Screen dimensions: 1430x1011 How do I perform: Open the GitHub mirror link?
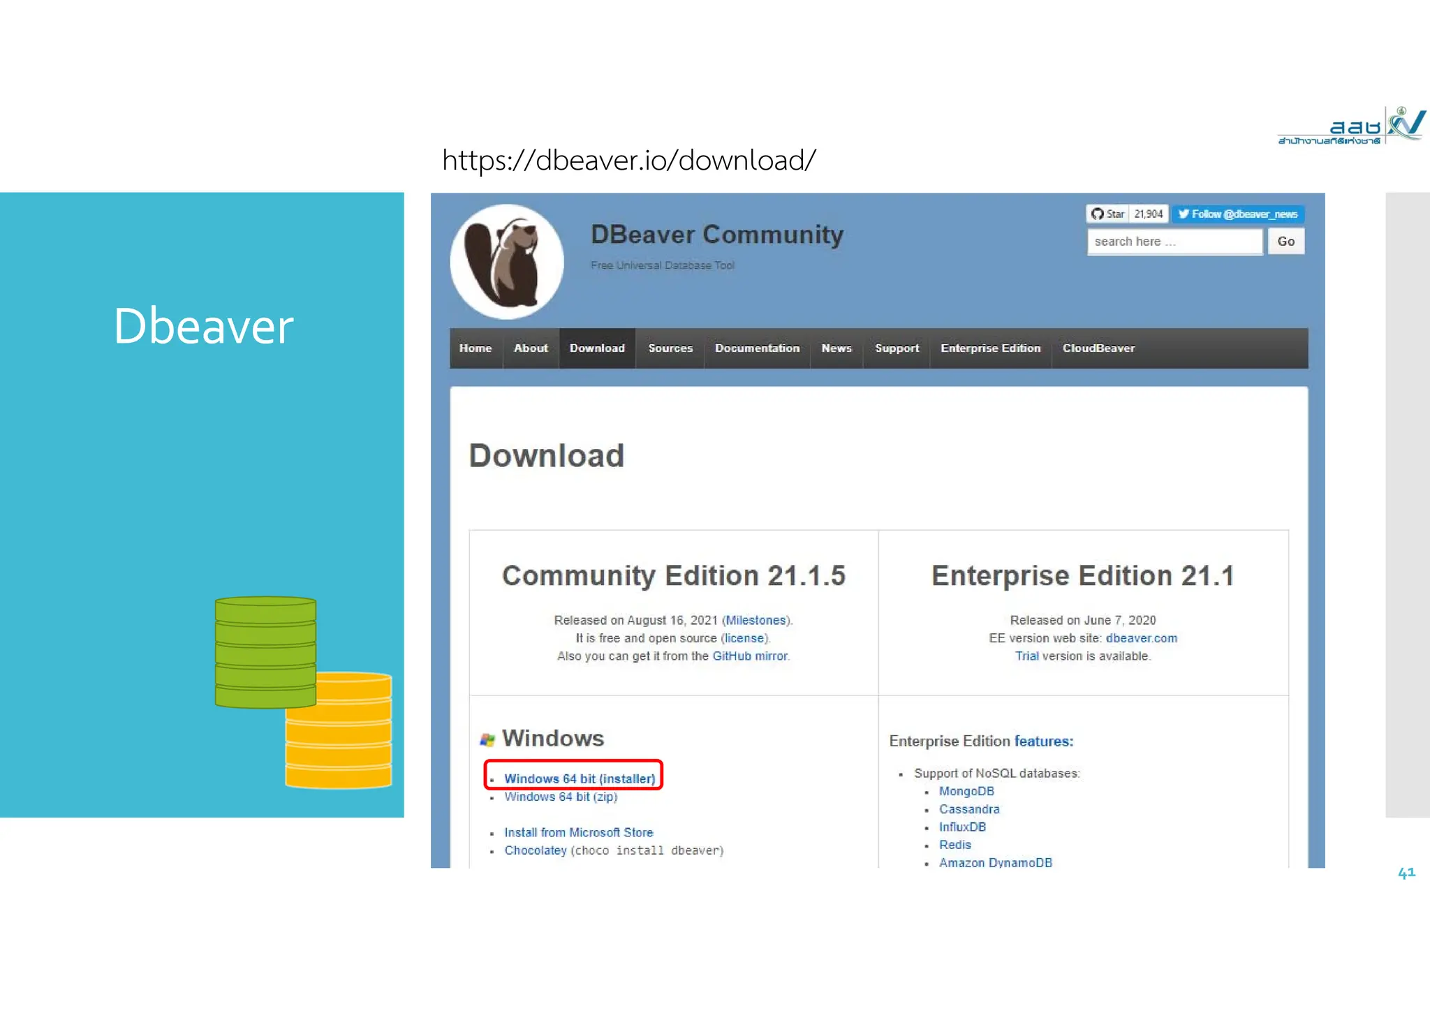(750, 656)
